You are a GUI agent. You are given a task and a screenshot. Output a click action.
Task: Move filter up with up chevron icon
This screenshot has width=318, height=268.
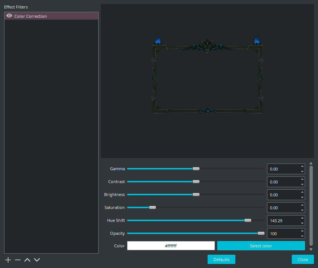click(x=27, y=260)
